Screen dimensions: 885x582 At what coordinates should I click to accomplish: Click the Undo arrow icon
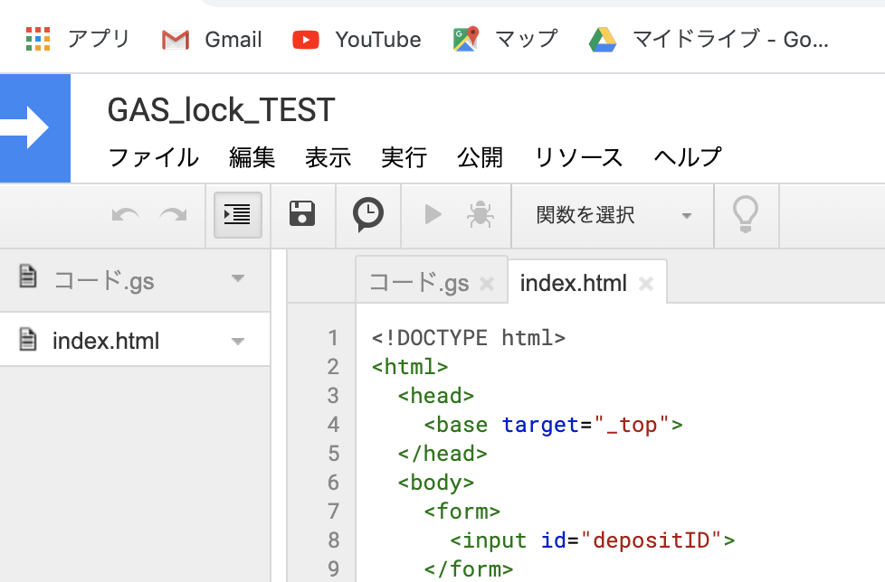point(125,214)
